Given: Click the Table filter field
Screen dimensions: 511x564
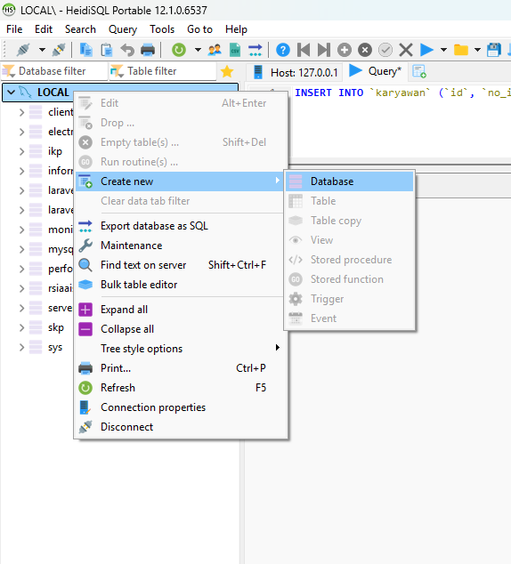Looking at the screenshot, I should 163,71.
